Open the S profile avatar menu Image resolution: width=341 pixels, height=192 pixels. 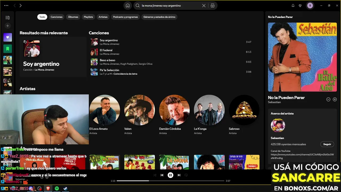pyautogui.click(x=310, y=6)
